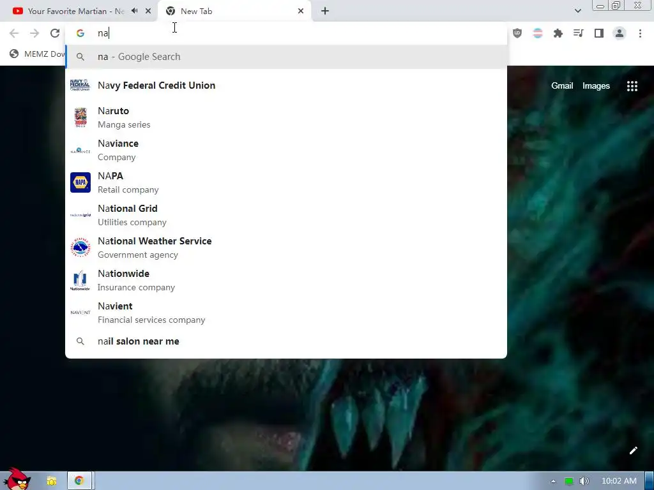Click the National Grid logo thumbnail
This screenshot has height=490, width=654.
[x=80, y=215]
